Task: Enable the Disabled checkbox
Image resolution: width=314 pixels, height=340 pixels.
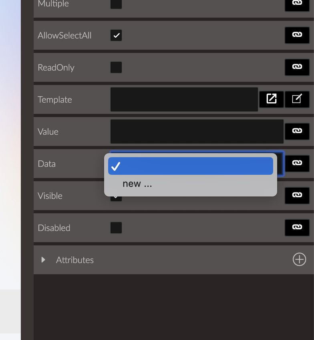Action: click(116, 228)
